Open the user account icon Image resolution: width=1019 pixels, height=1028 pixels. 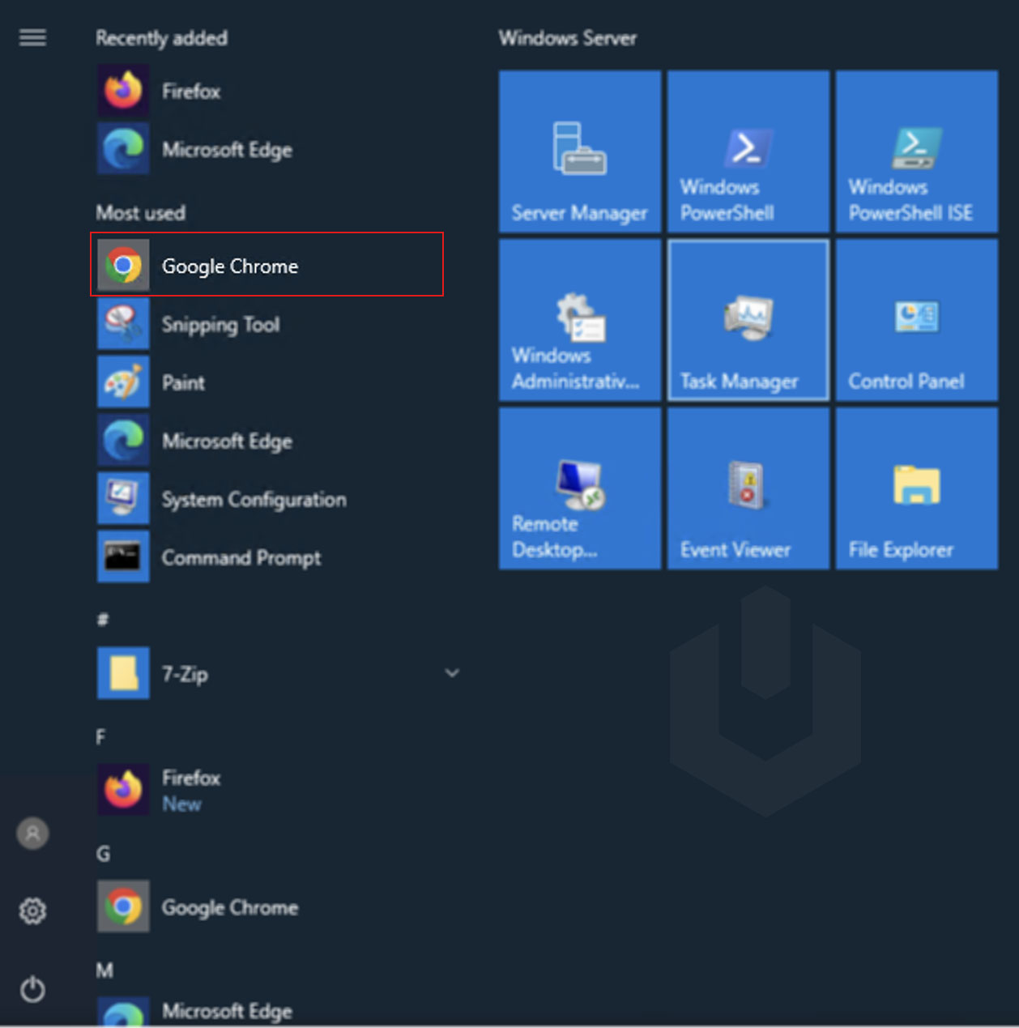pos(32,834)
